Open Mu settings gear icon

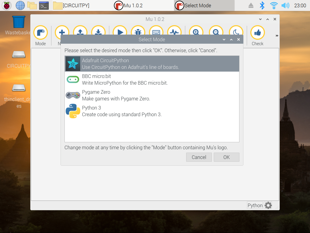[x=268, y=205]
